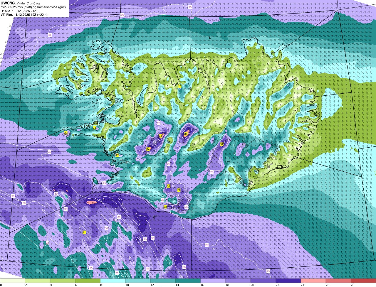Select the valid time "VT: Fim. 11.12.2025 19Z"
The image size is (376, 287).
click(x=19, y=14)
